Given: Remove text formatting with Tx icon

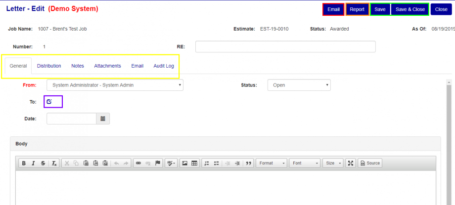Looking at the screenshot, I should tap(54, 163).
